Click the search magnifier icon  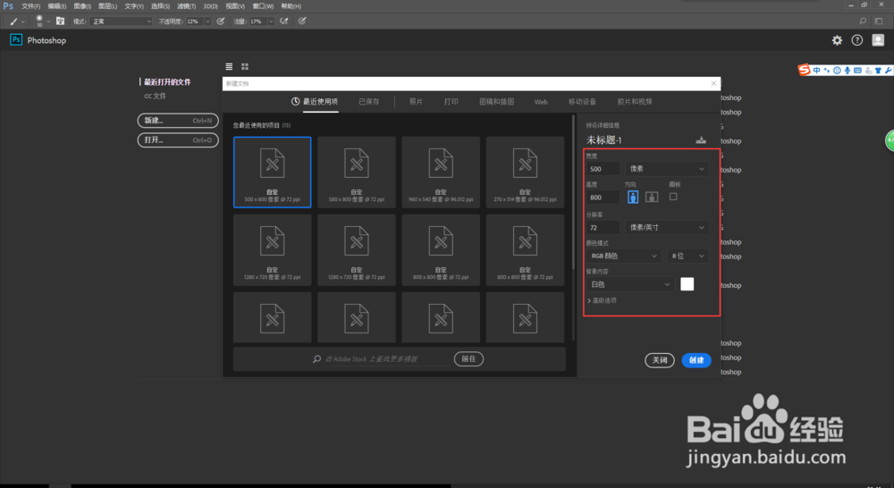863,21
